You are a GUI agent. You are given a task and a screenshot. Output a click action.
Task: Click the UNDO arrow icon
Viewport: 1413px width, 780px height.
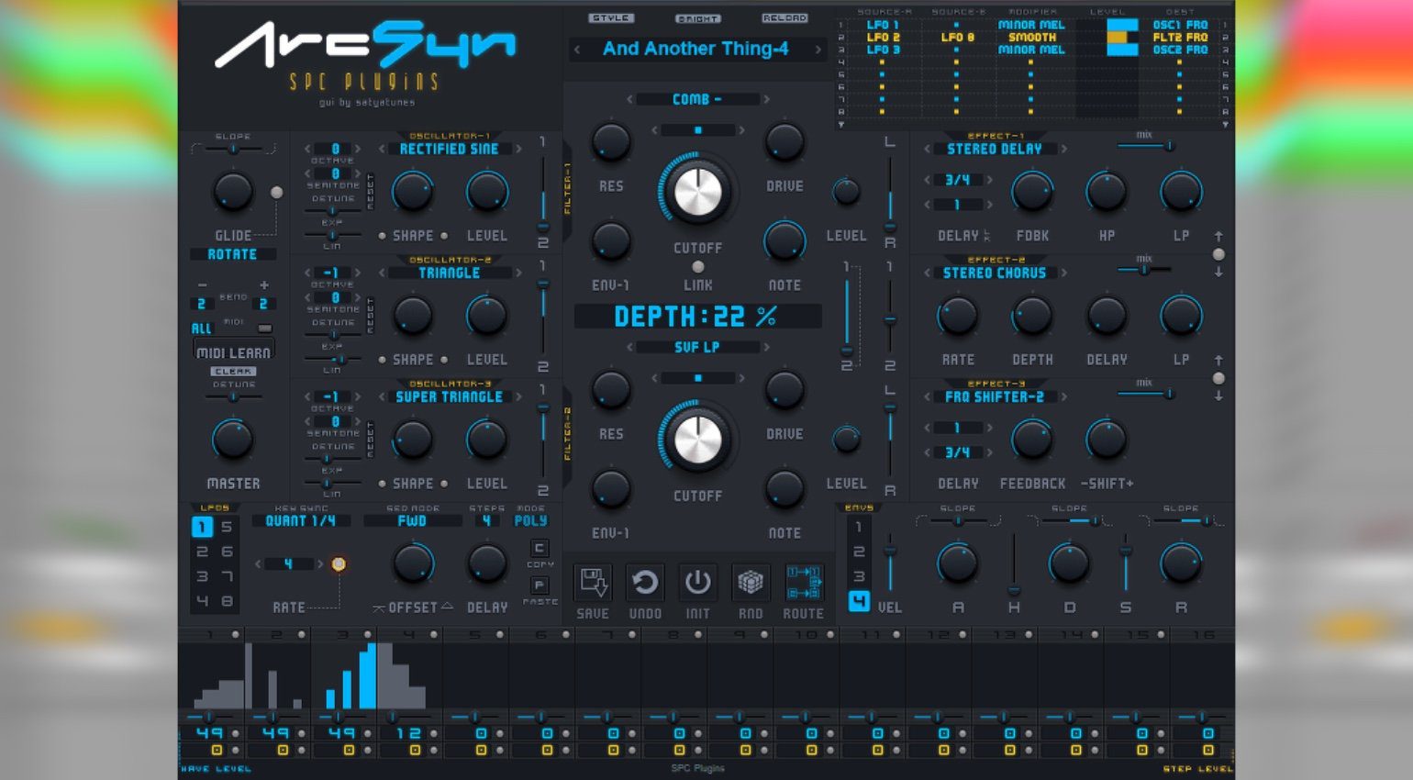click(645, 583)
